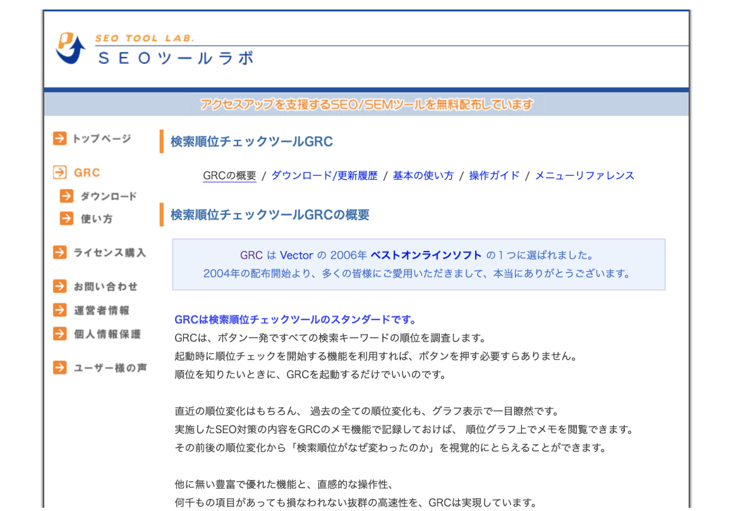Open ユーザー様の声 in the sidebar
The height and width of the screenshot is (511, 743).
(x=111, y=367)
